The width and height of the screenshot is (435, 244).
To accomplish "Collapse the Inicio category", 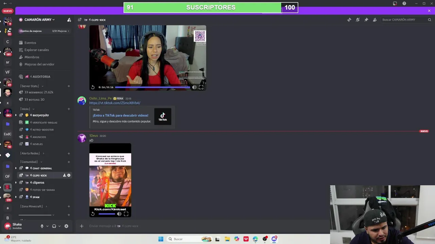I will 27,109.
